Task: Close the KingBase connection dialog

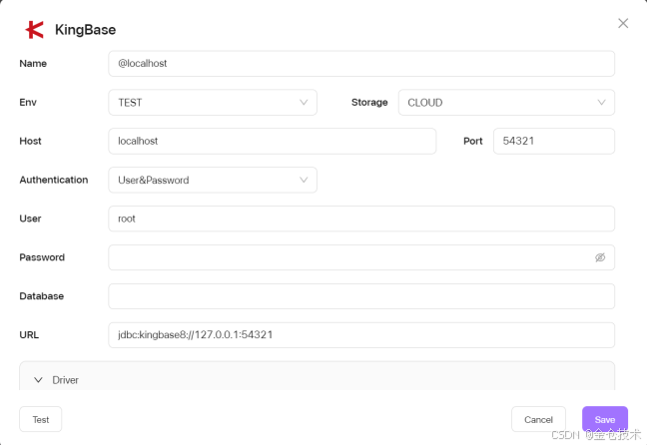Action: click(623, 23)
